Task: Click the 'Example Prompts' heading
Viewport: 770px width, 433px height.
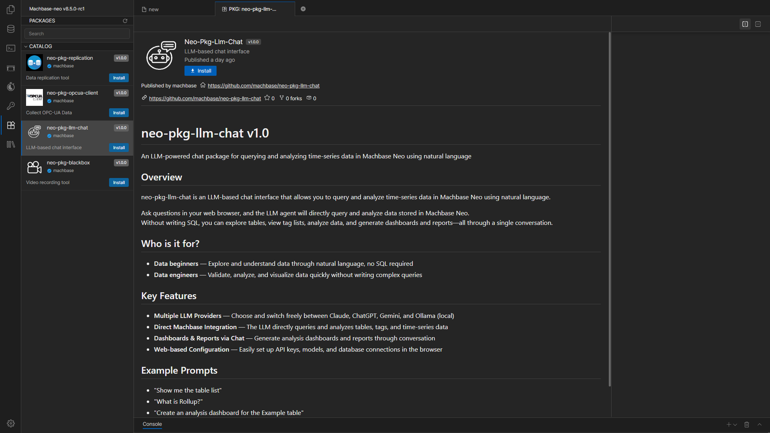Action: [x=179, y=370]
